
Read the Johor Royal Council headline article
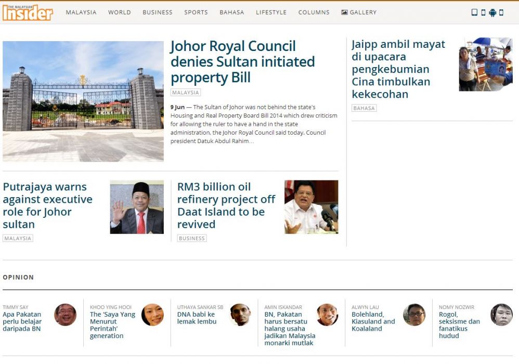[242, 62]
